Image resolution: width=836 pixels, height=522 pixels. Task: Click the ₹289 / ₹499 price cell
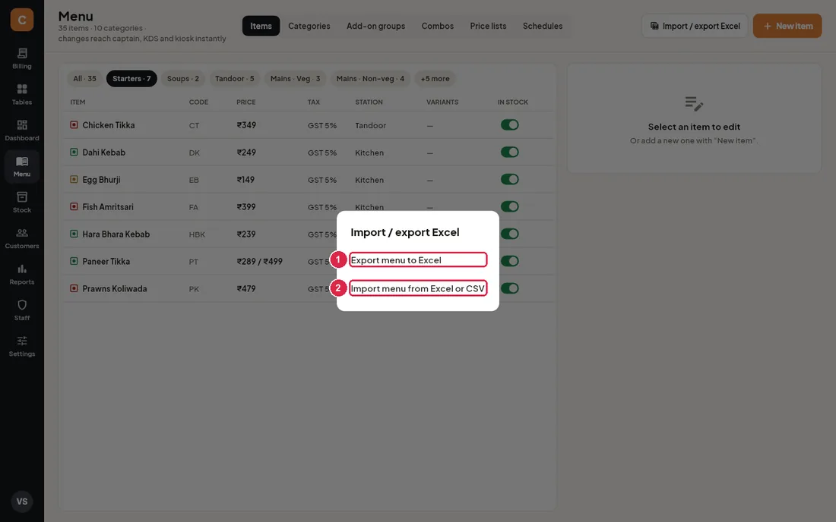point(260,261)
